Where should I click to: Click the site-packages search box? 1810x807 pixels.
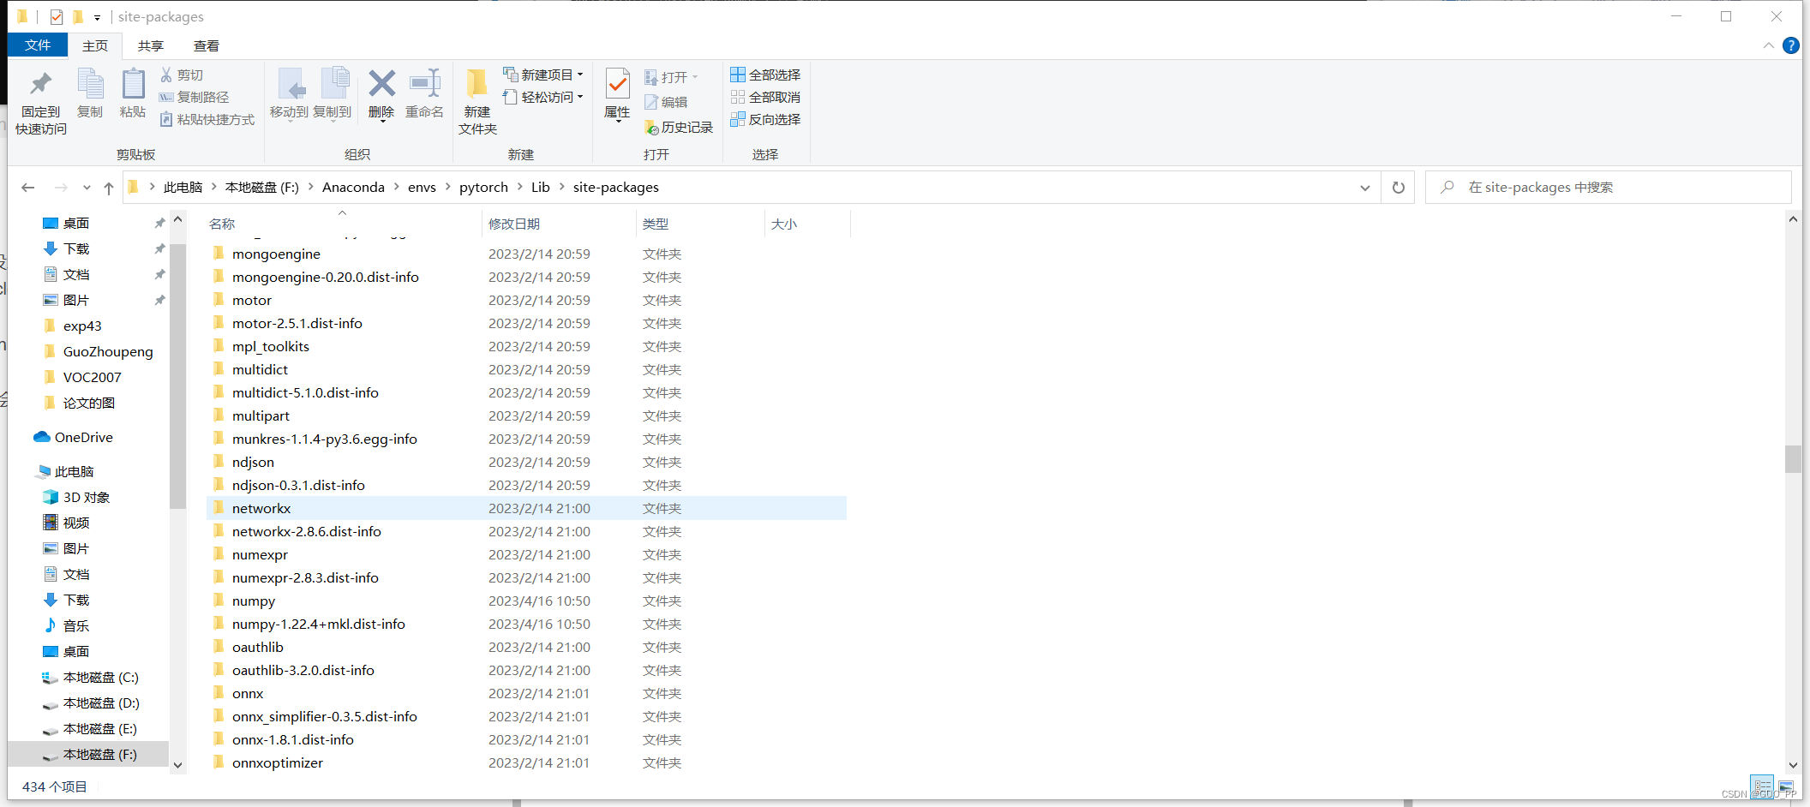point(1608,187)
